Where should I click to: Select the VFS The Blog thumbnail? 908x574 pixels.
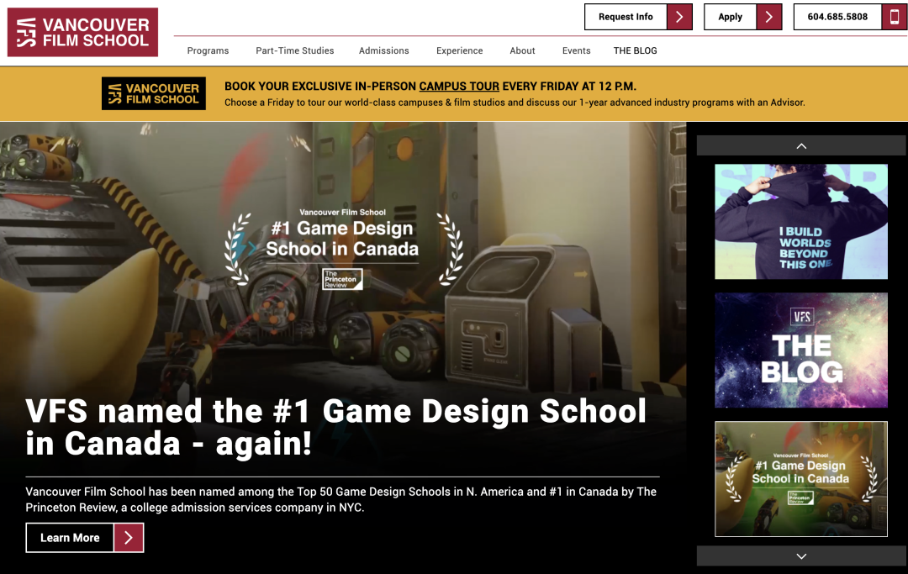click(x=801, y=350)
